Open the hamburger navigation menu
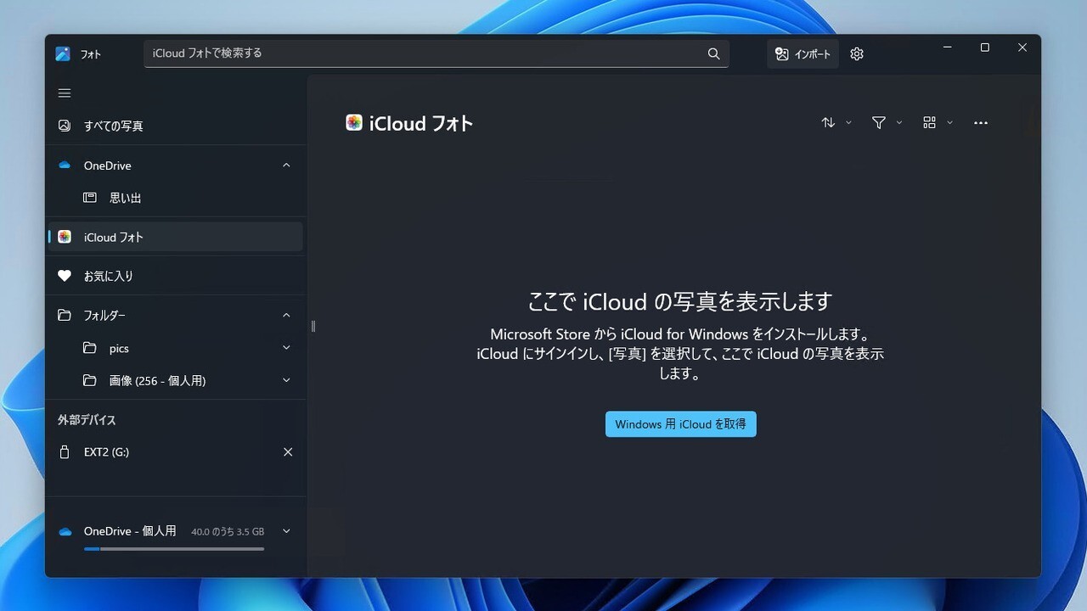Screen dimensions: 1087x611 pos(64,92)
